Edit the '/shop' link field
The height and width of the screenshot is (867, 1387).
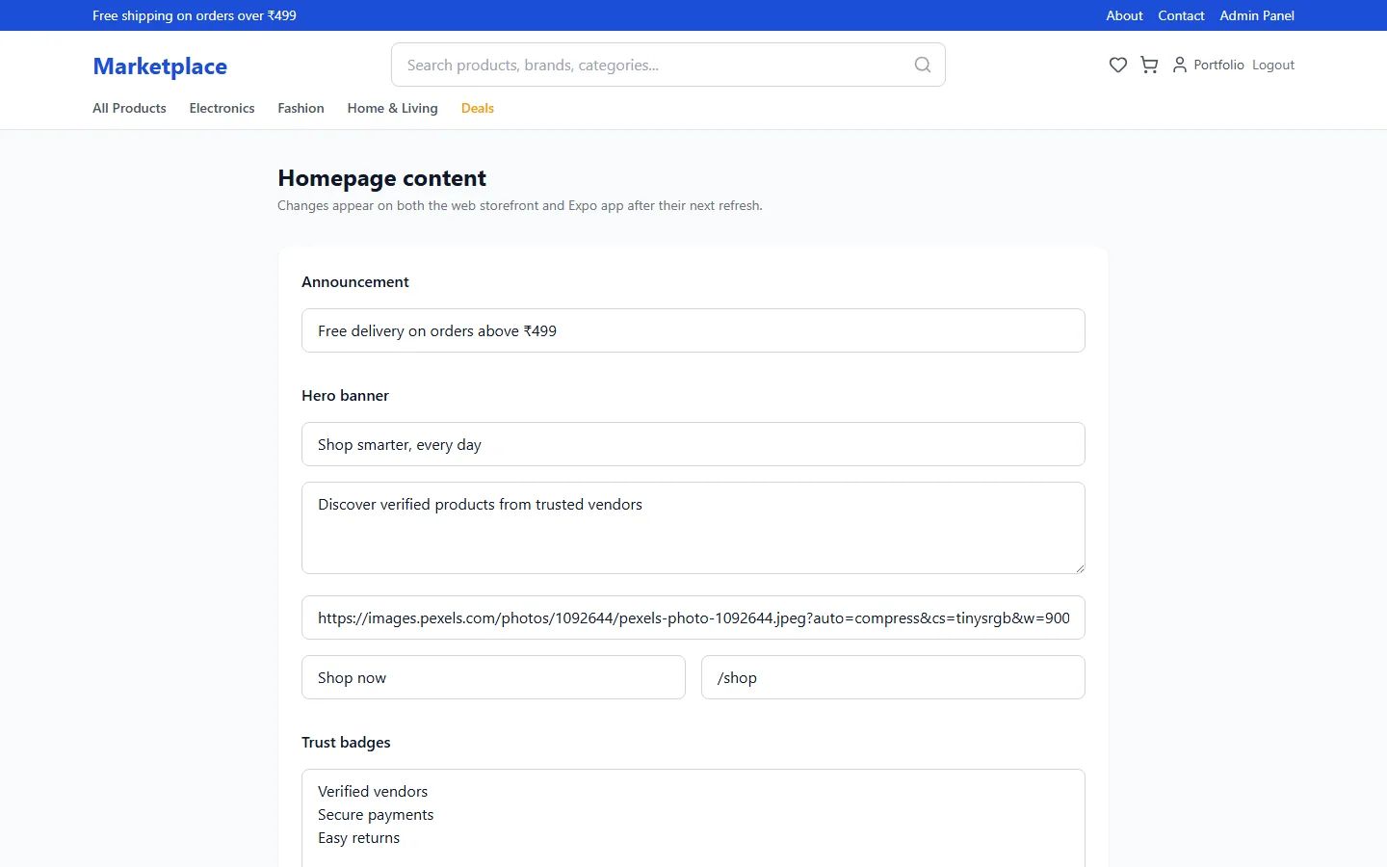[x=893, y=677]
